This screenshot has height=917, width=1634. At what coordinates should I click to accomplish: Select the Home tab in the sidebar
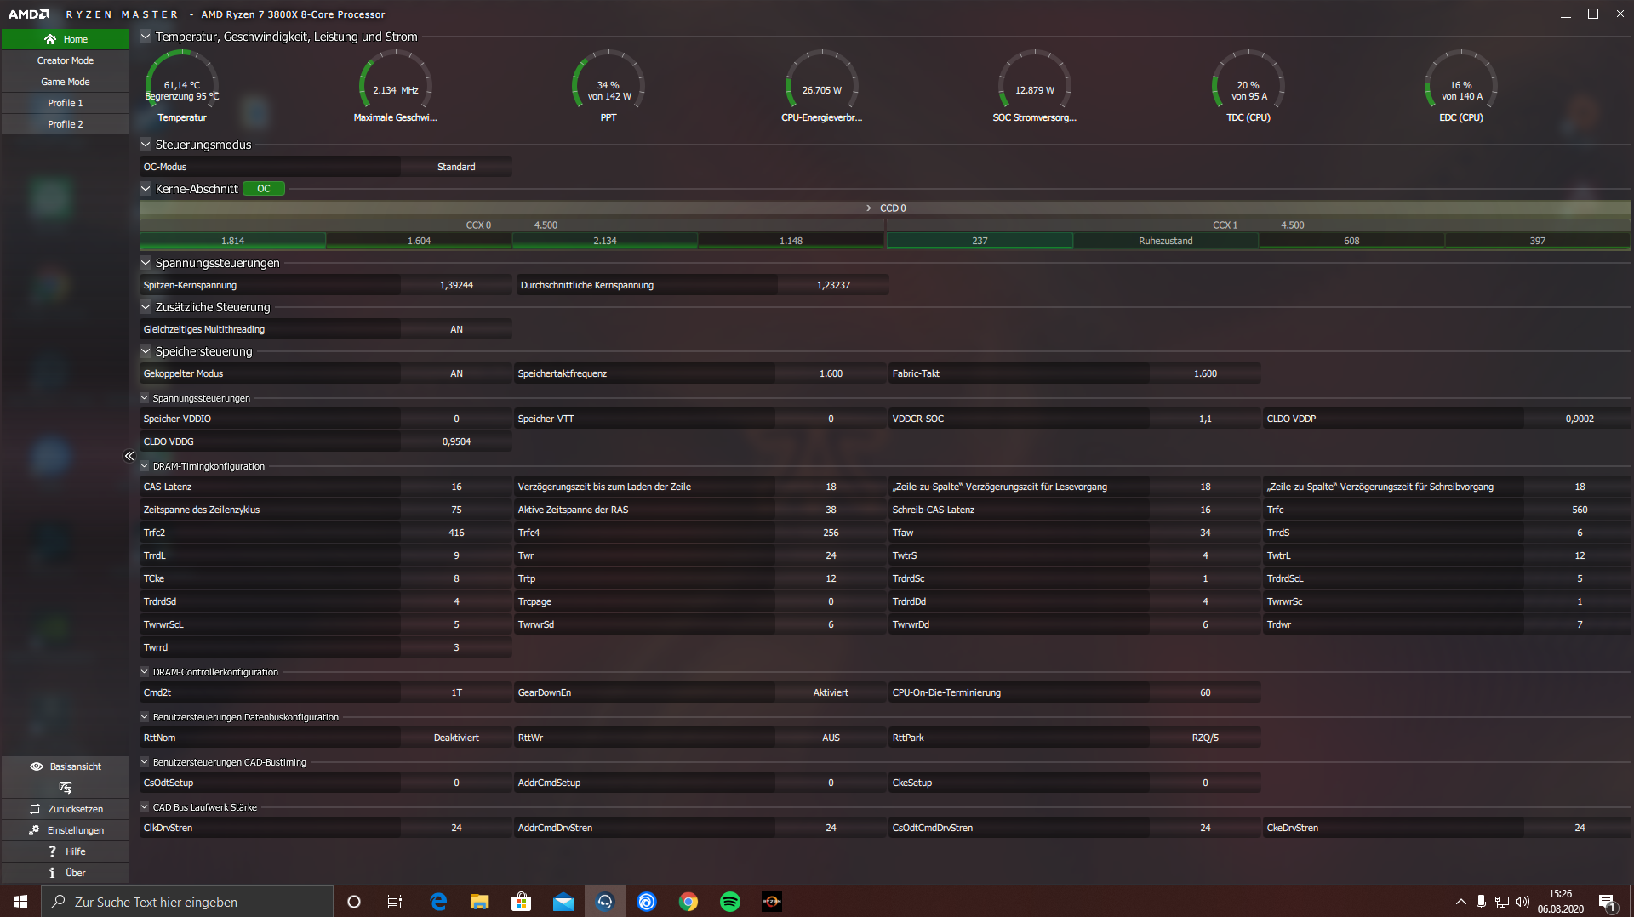tap(66, 39)
